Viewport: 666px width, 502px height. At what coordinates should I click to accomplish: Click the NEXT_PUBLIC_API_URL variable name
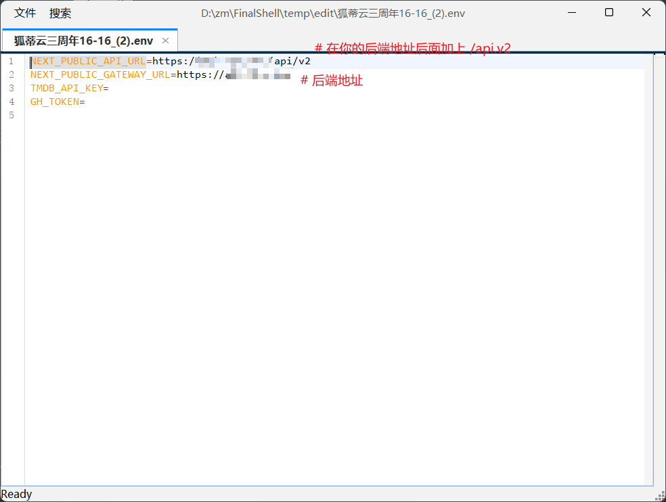click(x=88, y=62)
